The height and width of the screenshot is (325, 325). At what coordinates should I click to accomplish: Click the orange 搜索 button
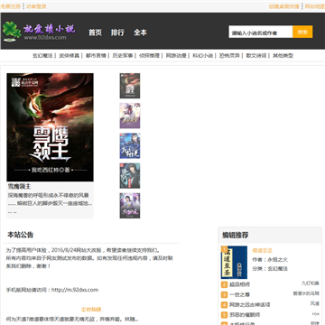click(302, 32)
